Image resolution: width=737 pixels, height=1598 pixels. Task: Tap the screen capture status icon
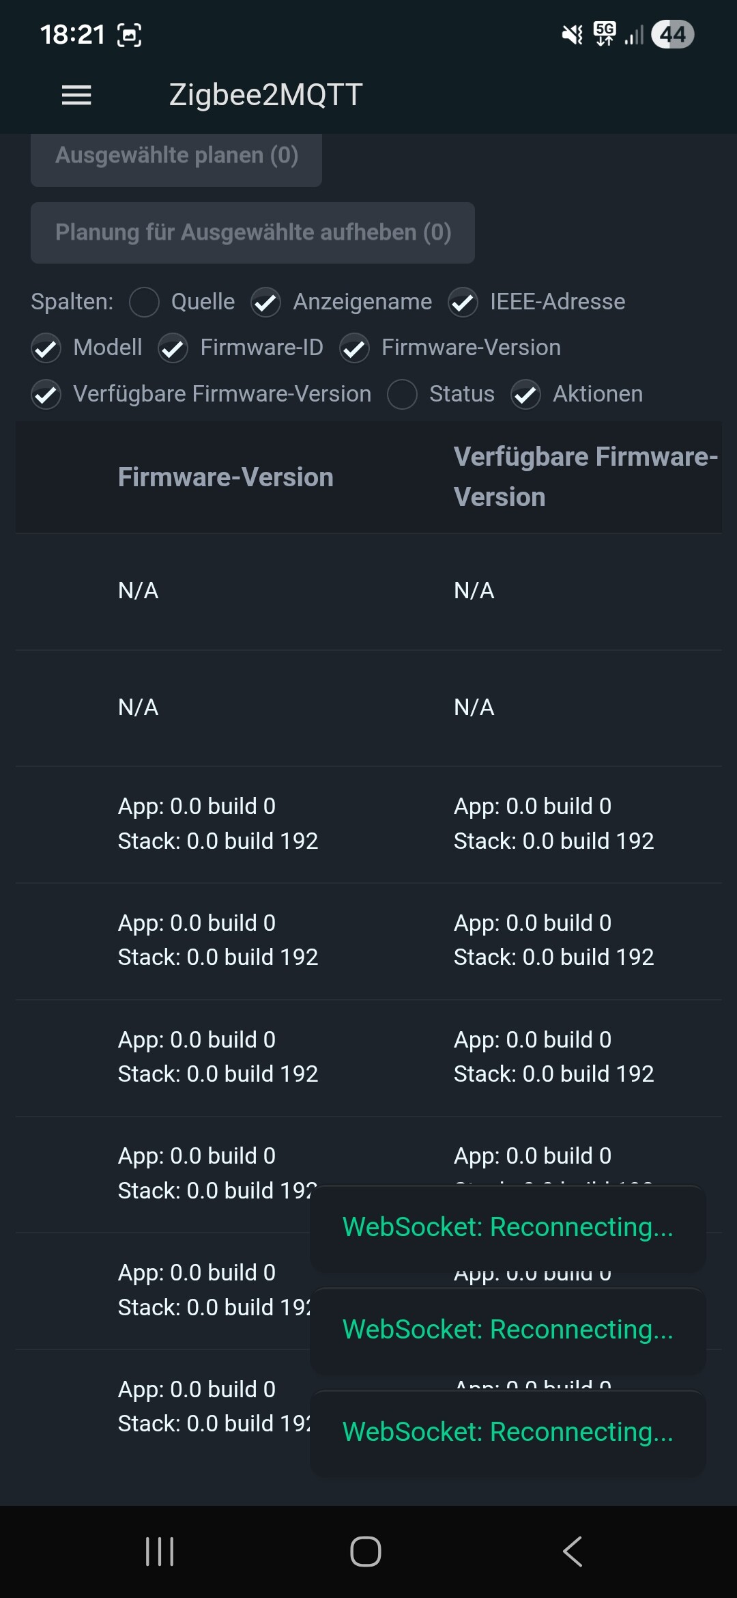coord(130,35)
